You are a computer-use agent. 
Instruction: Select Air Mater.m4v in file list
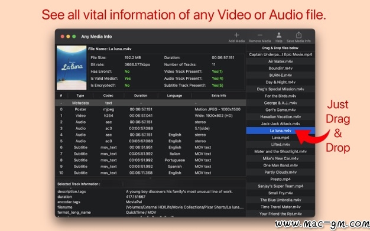point(280,61)
